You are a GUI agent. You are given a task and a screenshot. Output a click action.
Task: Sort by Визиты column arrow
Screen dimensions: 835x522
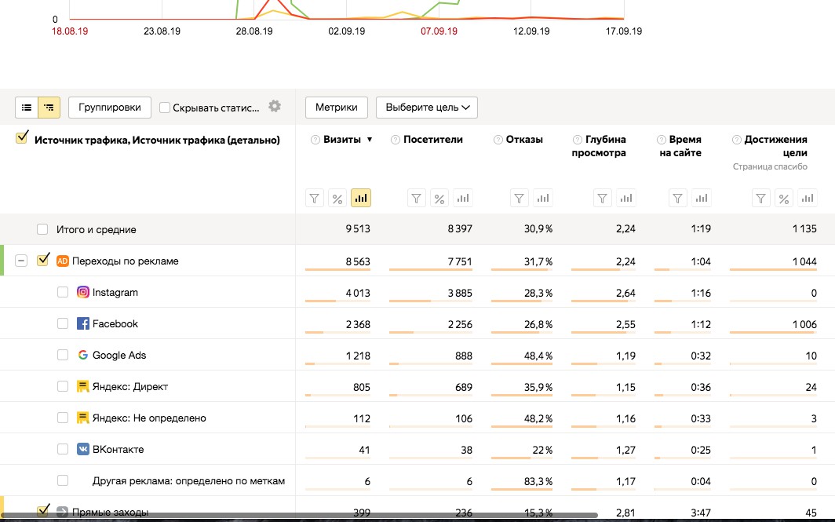(x=370, y=140)
